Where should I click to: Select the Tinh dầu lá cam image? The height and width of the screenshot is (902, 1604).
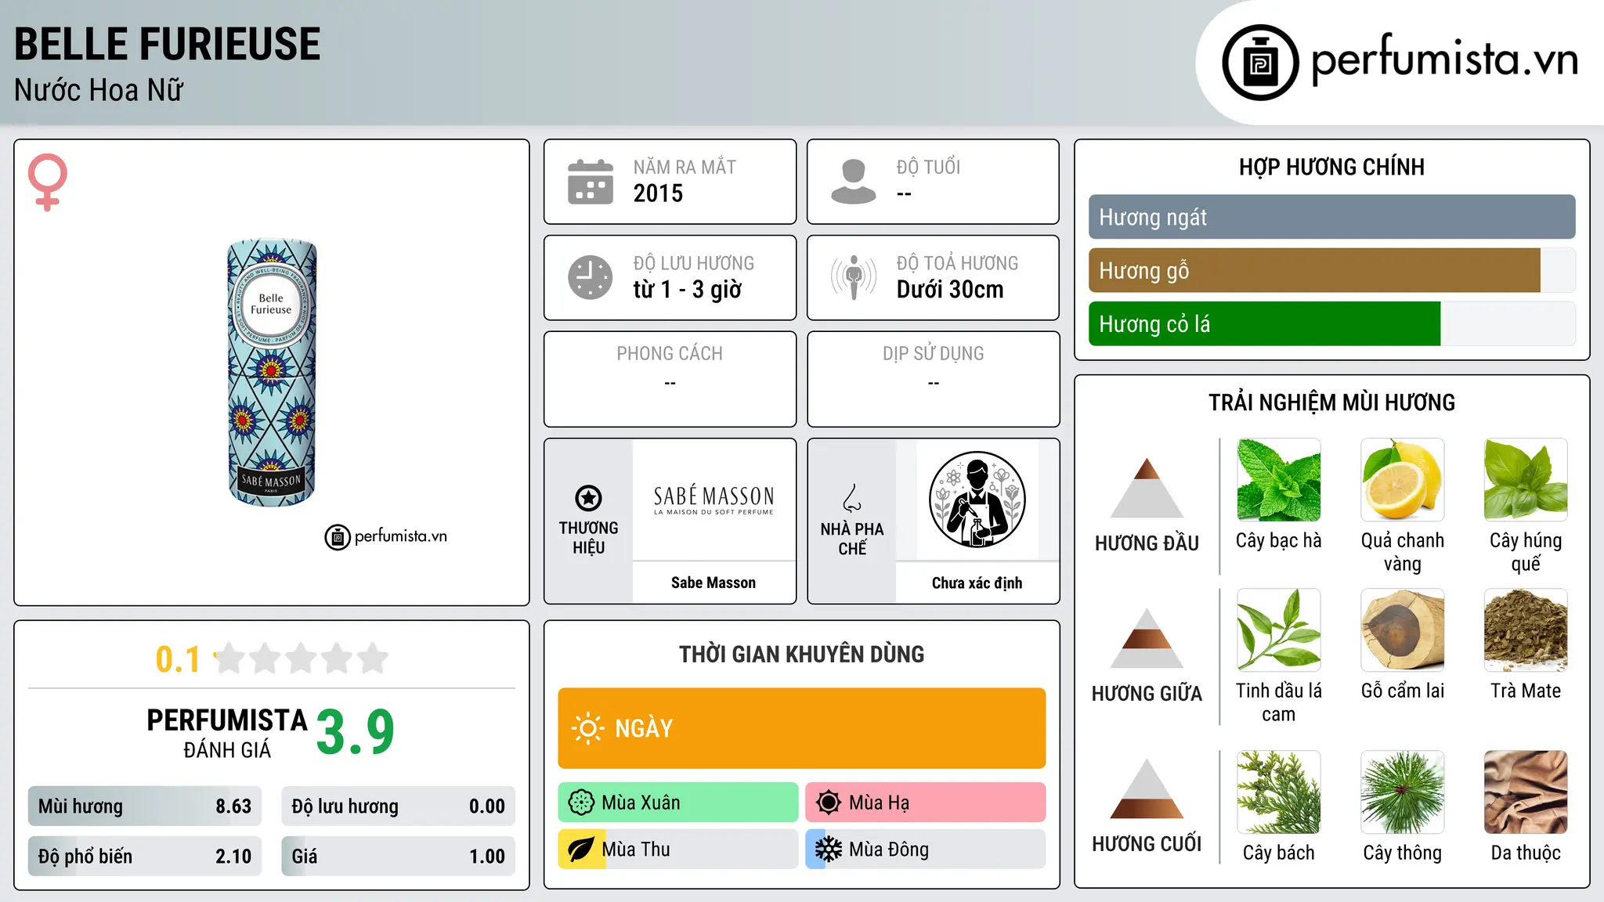point(1278,630)
